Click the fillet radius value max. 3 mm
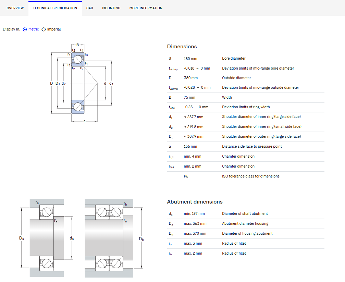 pos(193,243)
